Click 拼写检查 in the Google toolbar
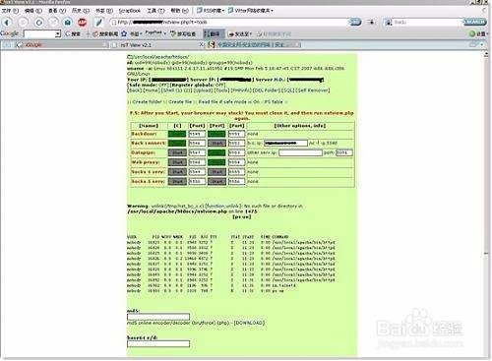 183,33
